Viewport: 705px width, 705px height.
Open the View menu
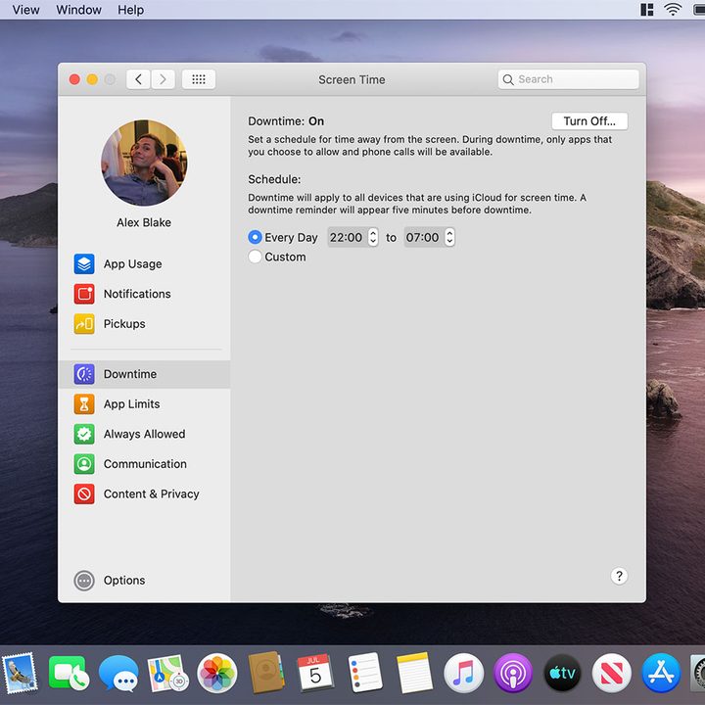pyautogui.click(x=25, y=10)
